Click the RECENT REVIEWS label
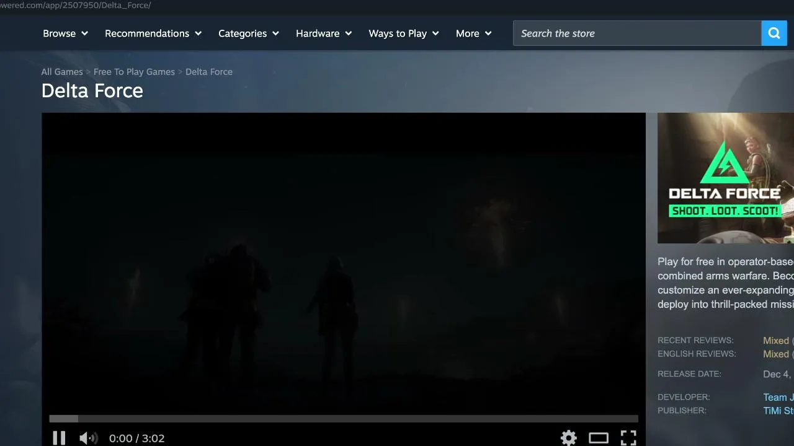Image resolution: width=794 pixels, height=446 pixels. click(695, 341)
